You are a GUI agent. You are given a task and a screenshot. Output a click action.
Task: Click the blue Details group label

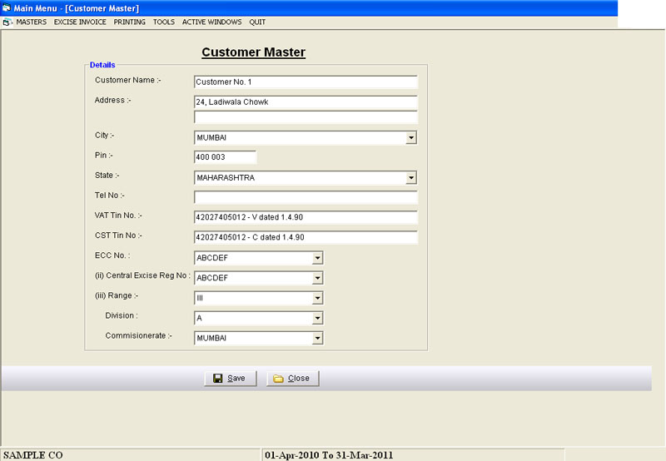[102, 65]
